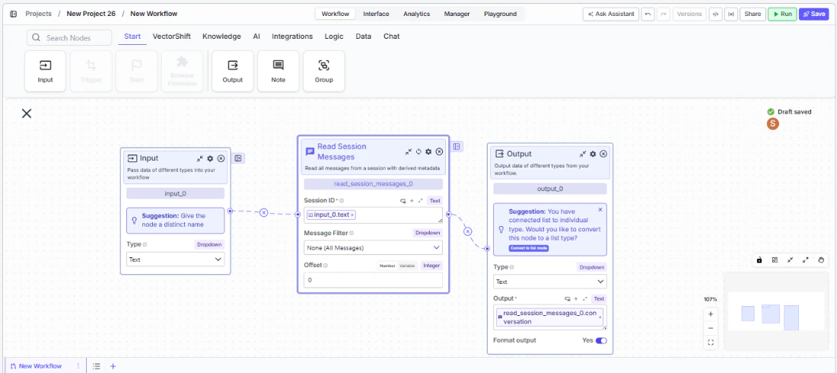Viewport: 837px width, 373px height.
Task: Remove edge between Read Session Messages and Output
Action: 468,231
